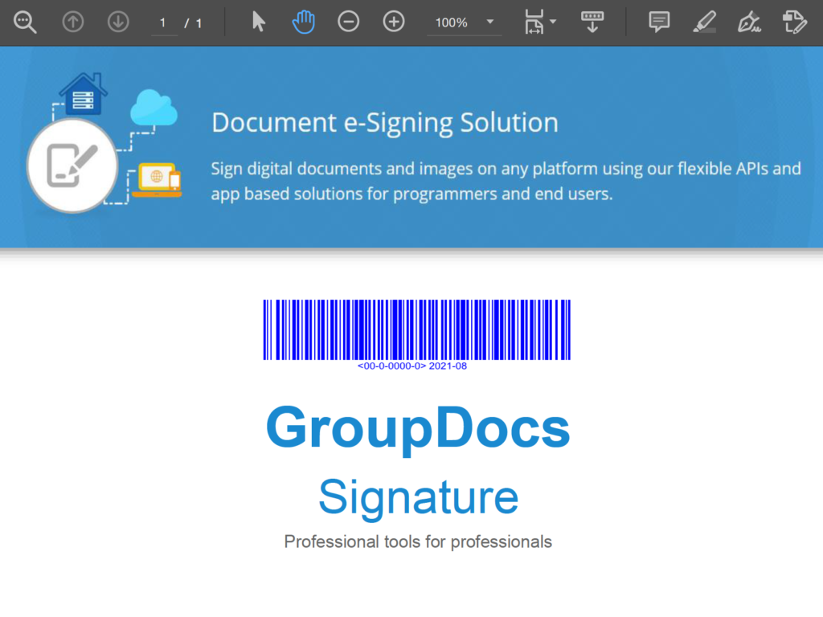
Task: Expand the page fit options arrow
Action: point(553,22)
